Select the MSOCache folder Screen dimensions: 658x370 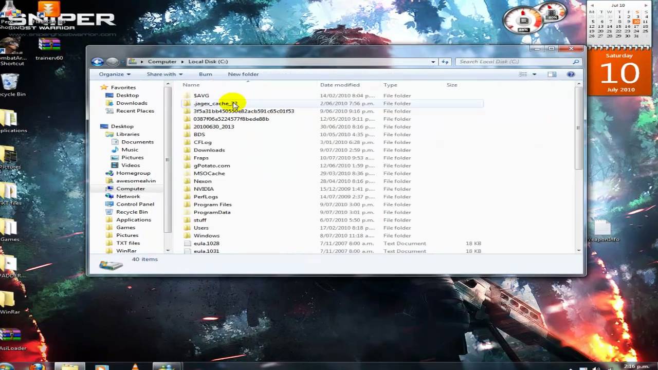[209, 173]
